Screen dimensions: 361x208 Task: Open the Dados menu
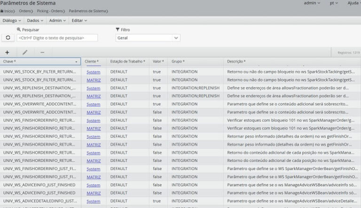click(35, 21)
